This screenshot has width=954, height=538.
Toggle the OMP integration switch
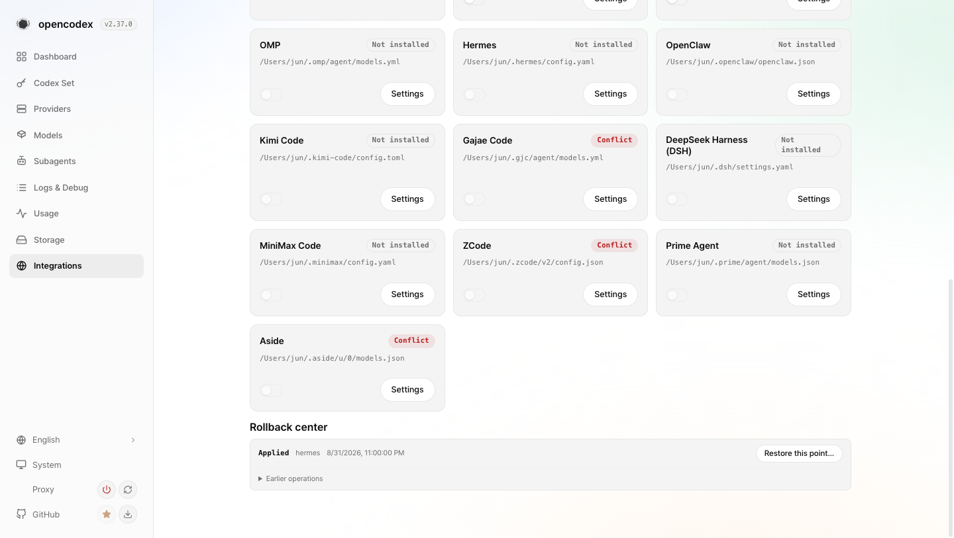271,95
